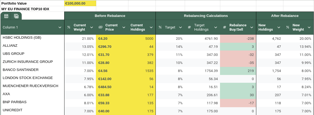Open Target Holdings column dropdown
314x115 pixels.
point(216,27)
